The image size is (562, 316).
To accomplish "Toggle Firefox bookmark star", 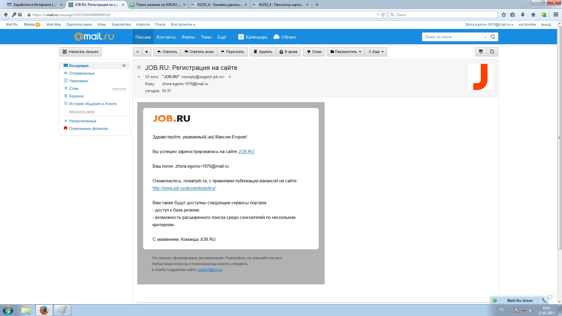I will click(x=503, y=15).
